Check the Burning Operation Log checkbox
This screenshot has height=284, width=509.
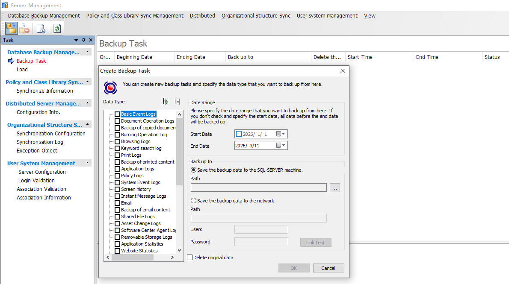pyautogui.click(x=118, y=135)
